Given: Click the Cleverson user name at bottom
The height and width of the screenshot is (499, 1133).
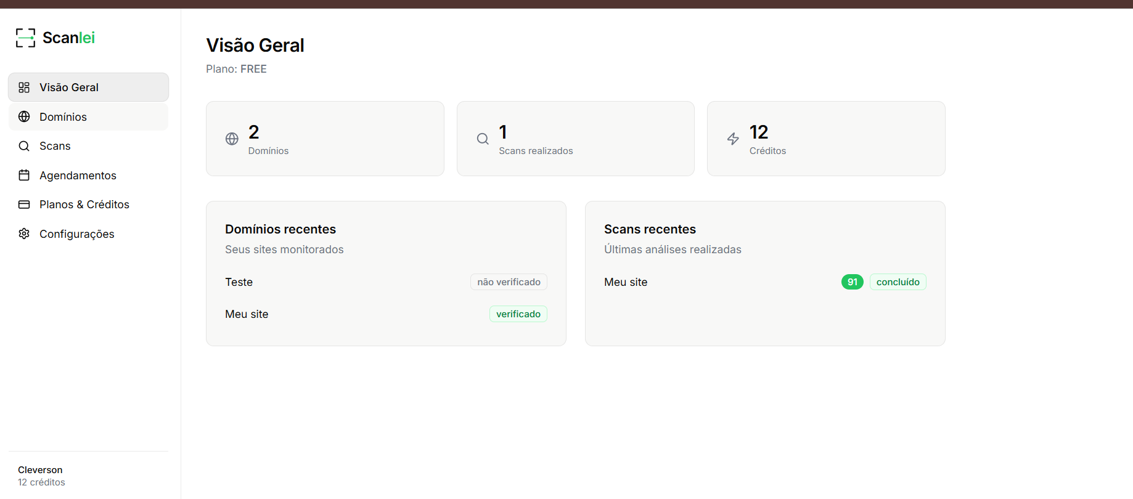Looking at the screenshot, I should click(x=40, y=469).
